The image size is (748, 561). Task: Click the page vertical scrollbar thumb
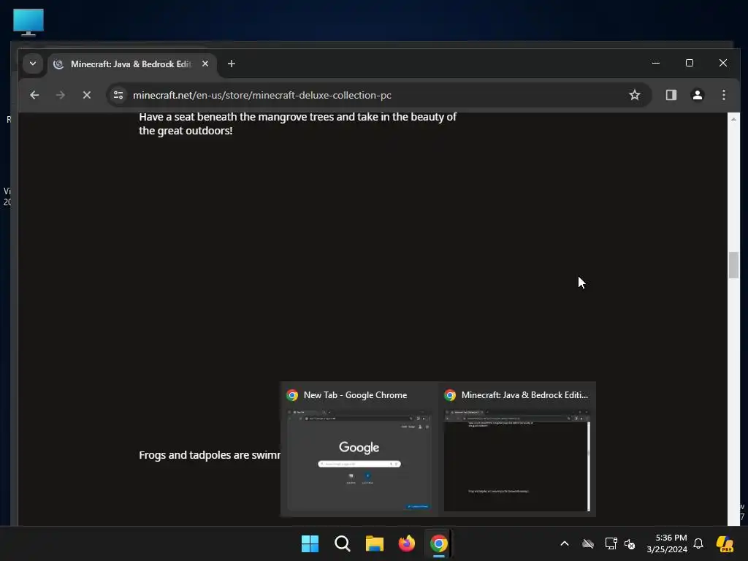click(733, 264)
